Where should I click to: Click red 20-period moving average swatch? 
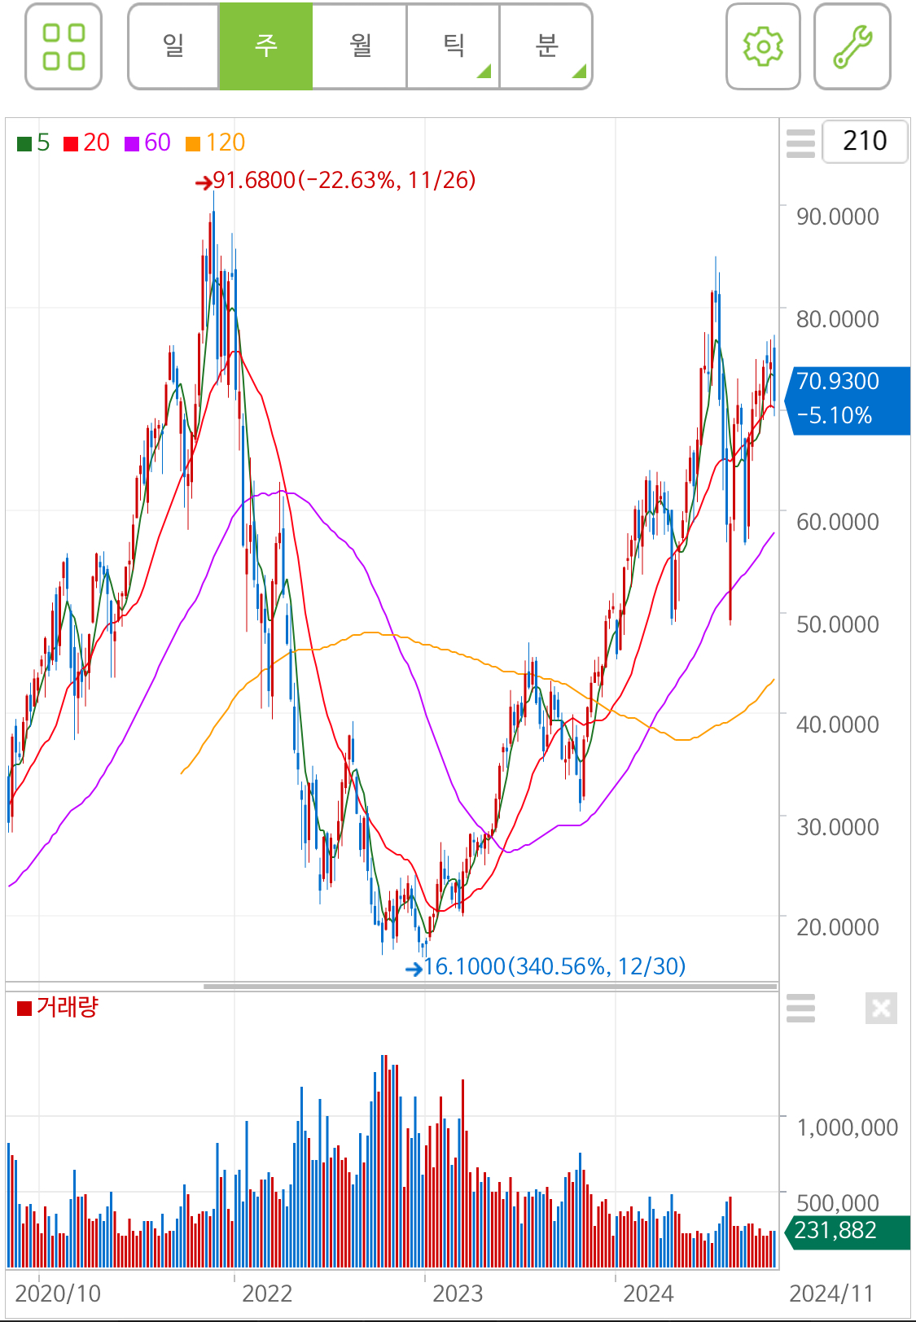coord(71,144)
